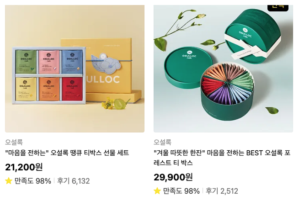Image resolution: width=299 pixels, height=206 pixels.
Task: Click the 29,900원 price
Action: tap(173, 177)
